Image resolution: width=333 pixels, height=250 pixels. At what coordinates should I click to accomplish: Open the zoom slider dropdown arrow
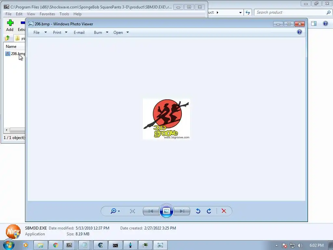[x=119, y=211]
